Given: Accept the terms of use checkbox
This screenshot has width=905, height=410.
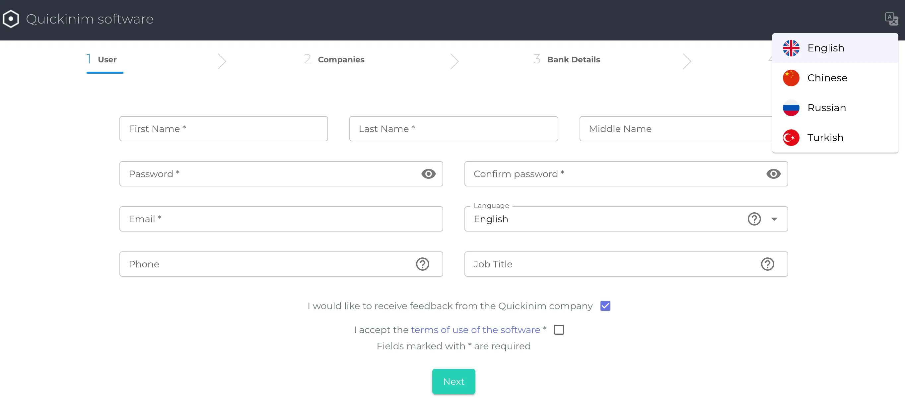Looking at the screenshot, I should pos(559,329).
